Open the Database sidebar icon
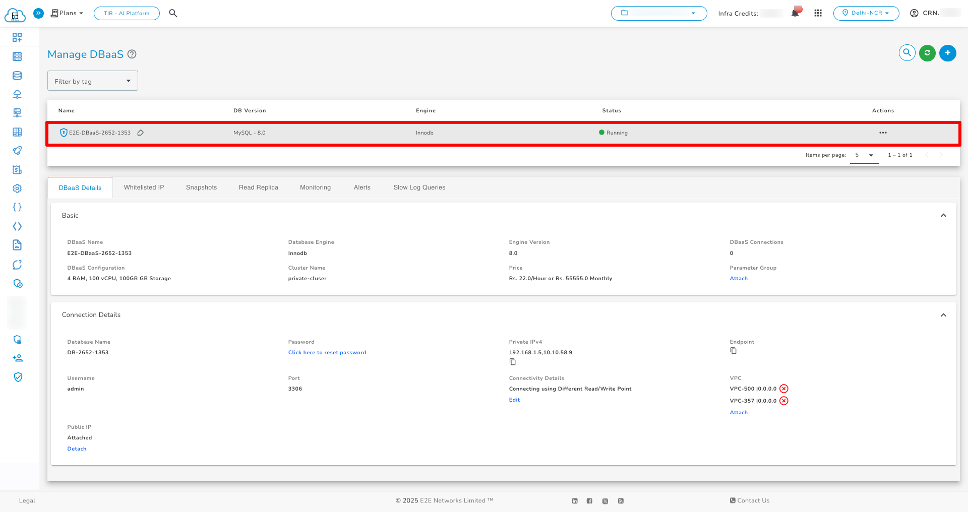The width and height of the screenshot is (968, 512). click(17, 75)
